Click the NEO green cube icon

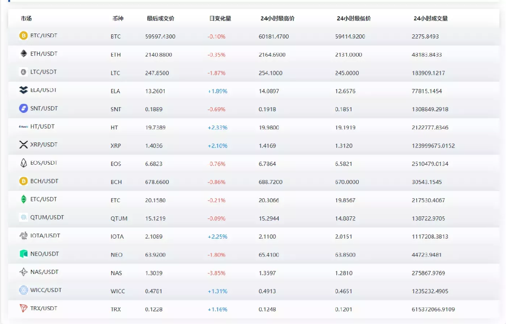coord(23,254)
